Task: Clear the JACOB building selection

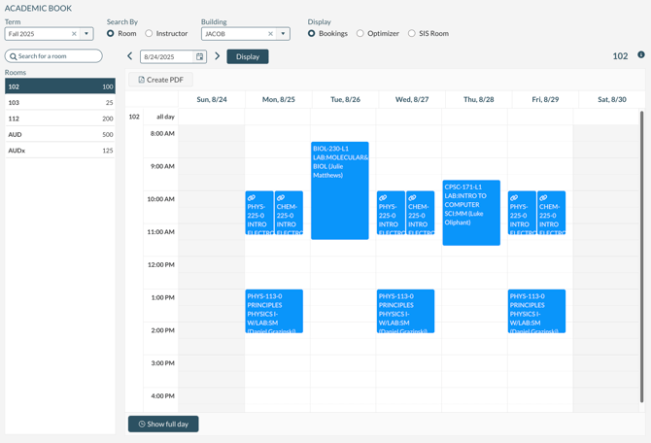Action: (x=271, y=34)
